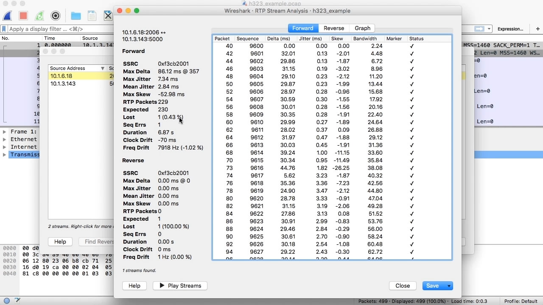
Task: Click the Expression... button
Action: (x=510, y=29)
